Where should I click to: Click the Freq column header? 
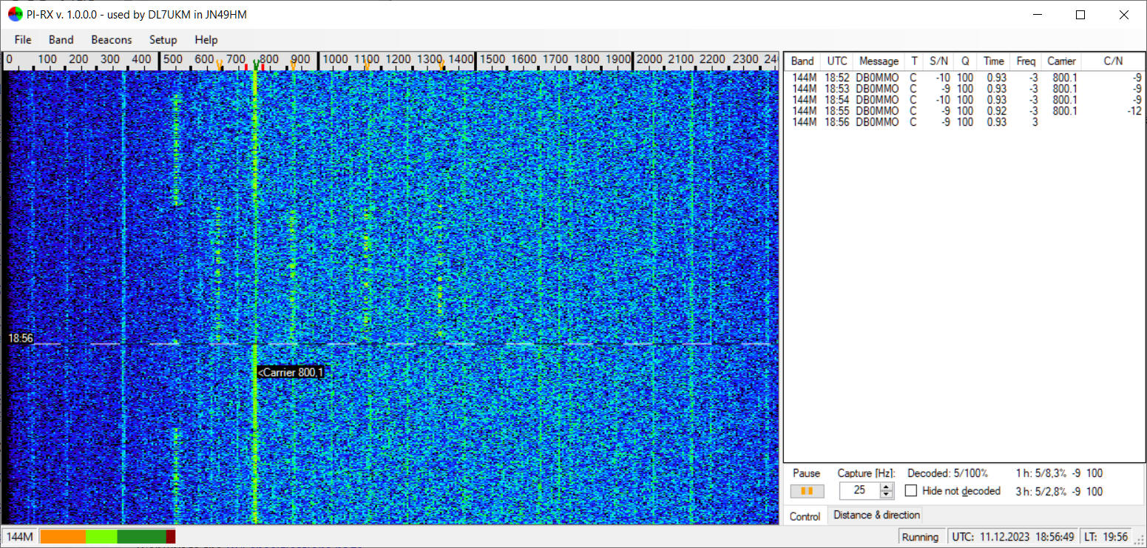click(x=1026, y=61)
